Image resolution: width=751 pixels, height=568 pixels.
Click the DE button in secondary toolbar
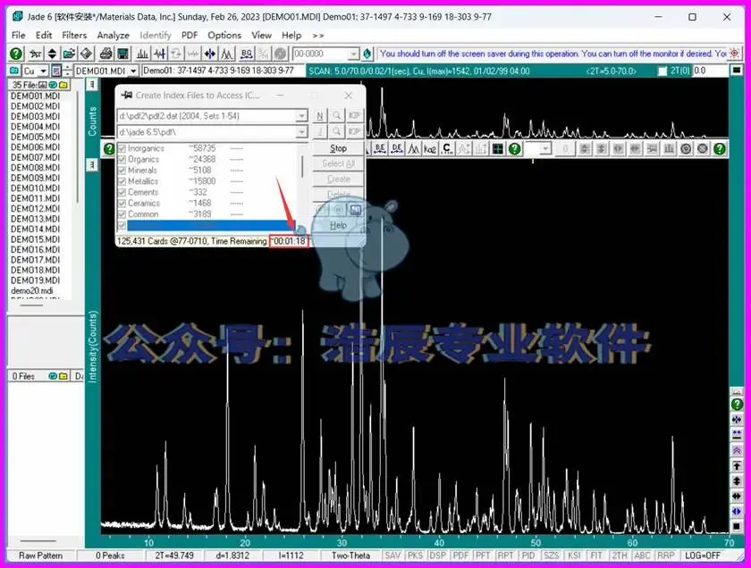click(397, 149)
